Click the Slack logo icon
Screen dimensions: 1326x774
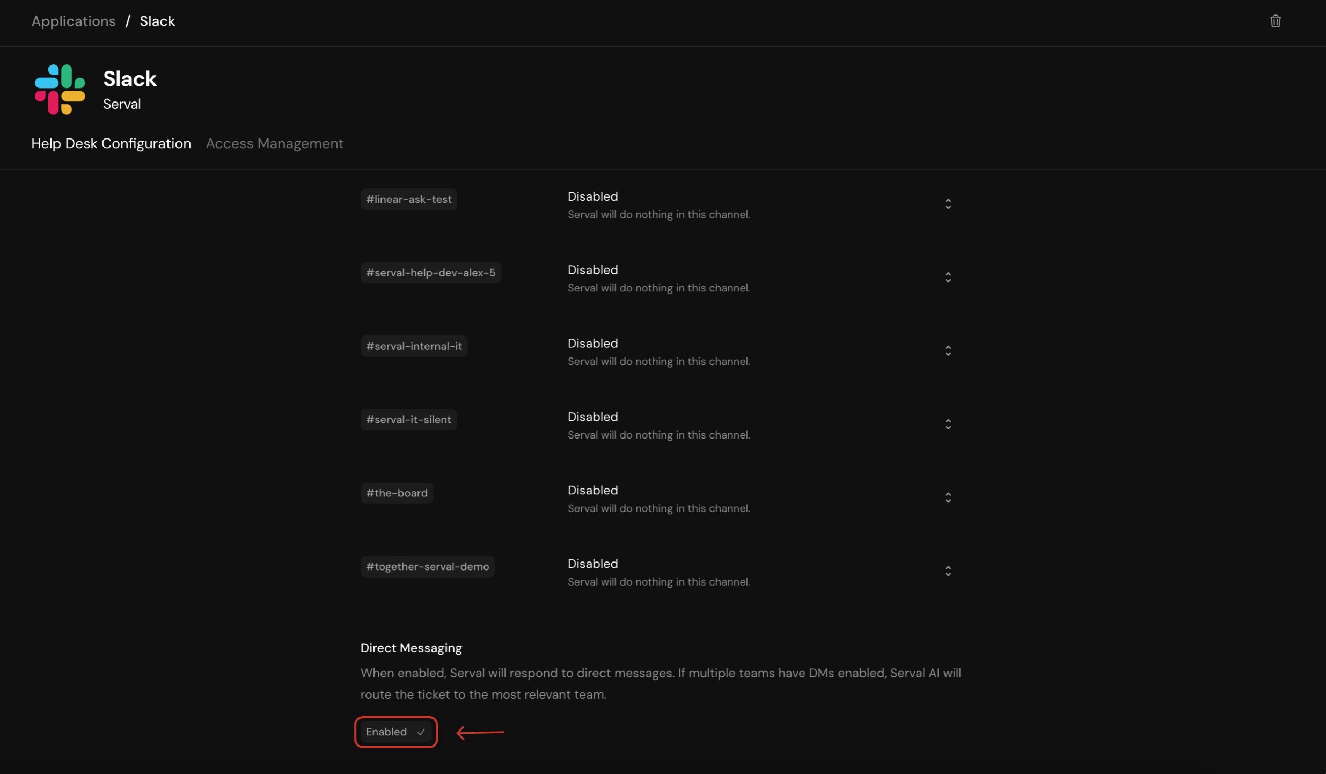click(60, 90)
